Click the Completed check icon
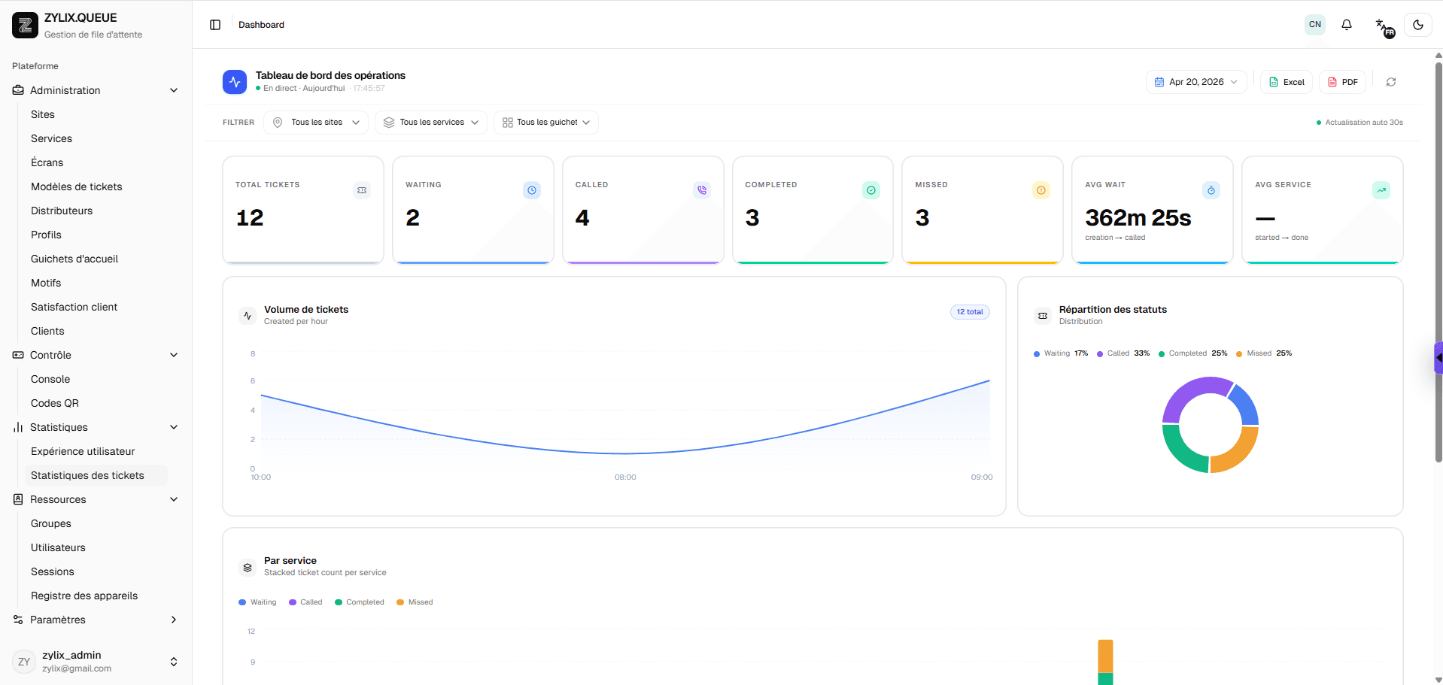Viewport: 1443px width, 685px height. [x=871, y=190]
